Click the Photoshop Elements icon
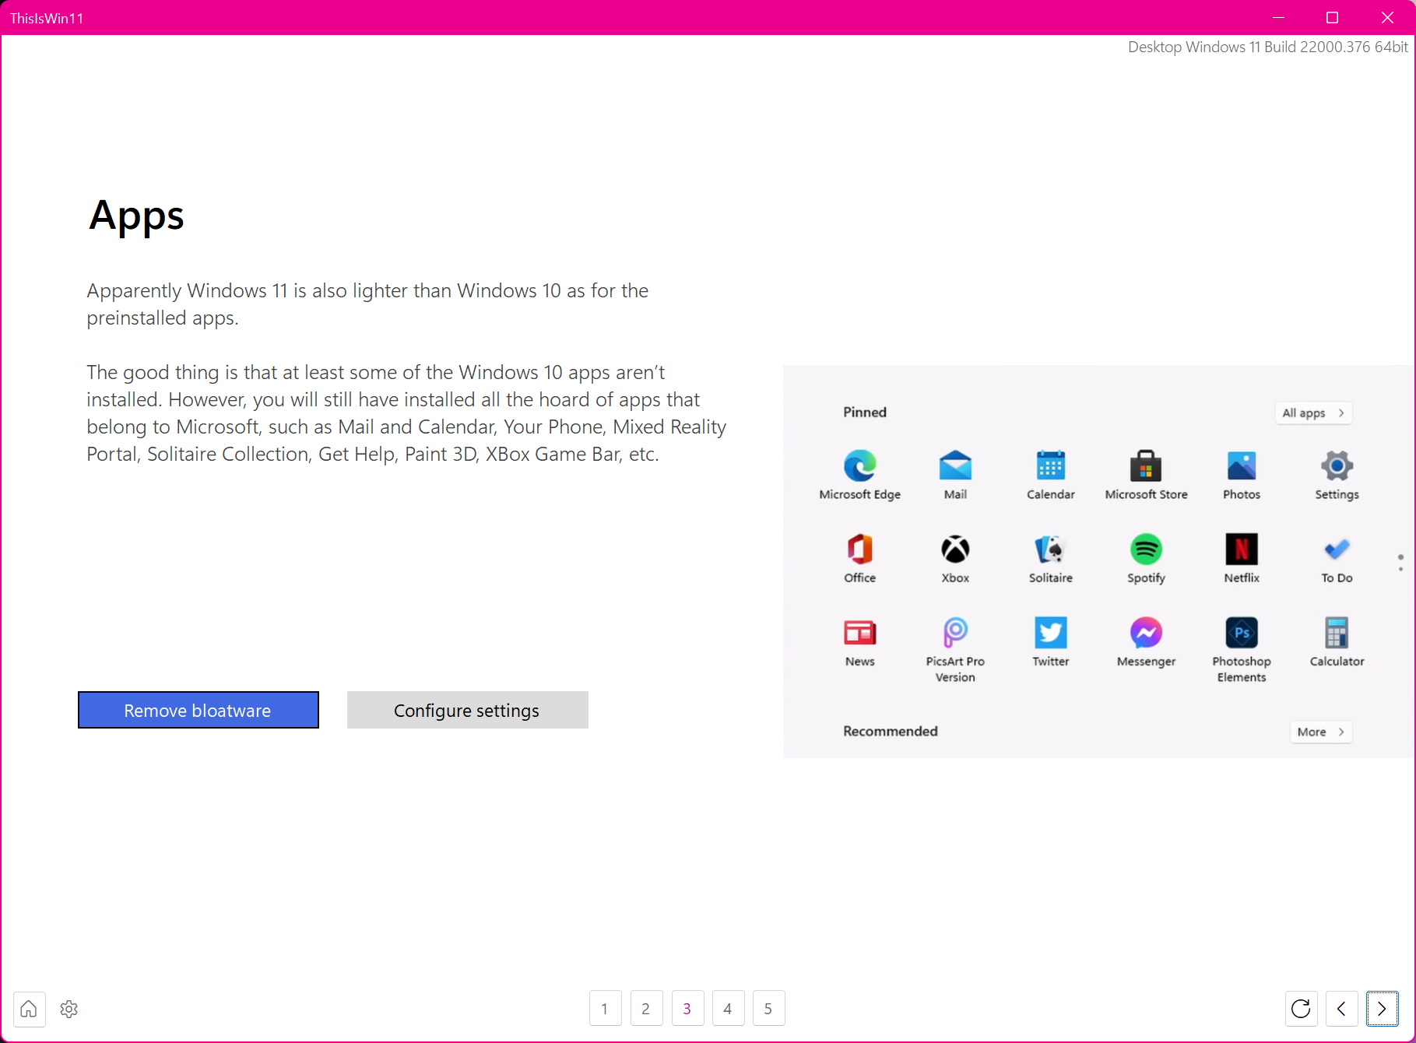This screenshot has width=1416, height=1043. pos(1242,633)
